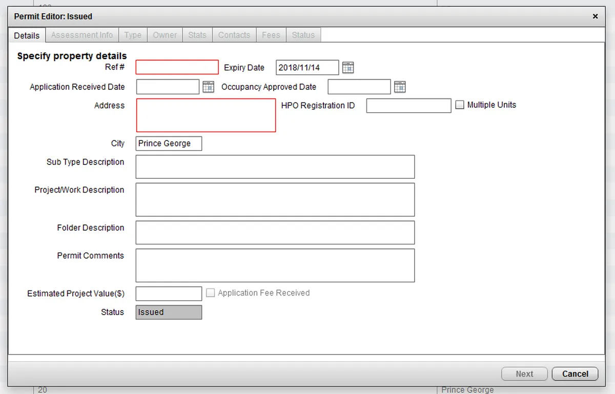Open the Occupancy Approved Date calendar picker
Screen dimensions: 615x394
[400, 87]
